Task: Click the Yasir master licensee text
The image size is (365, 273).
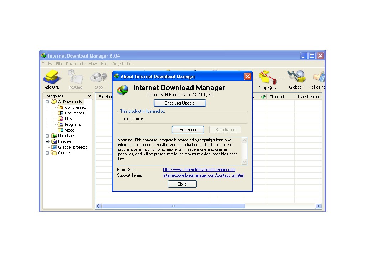Action: point(133,118)
